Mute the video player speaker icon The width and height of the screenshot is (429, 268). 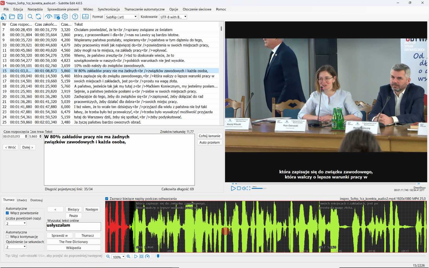[x=244, y=188]
